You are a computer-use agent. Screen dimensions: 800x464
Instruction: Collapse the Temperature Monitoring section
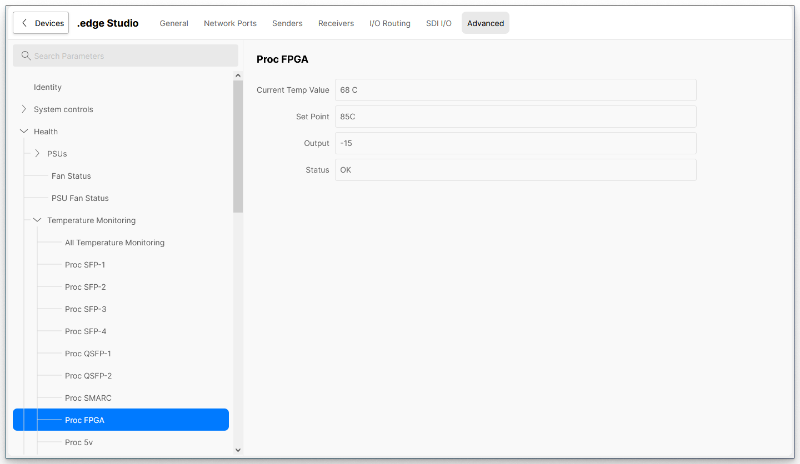click(x=37, y=220)
